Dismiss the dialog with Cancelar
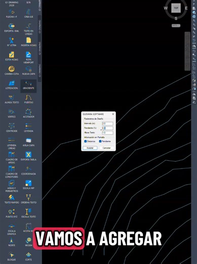This screenshot has height=264, width=197. click(x=106, y=148)
